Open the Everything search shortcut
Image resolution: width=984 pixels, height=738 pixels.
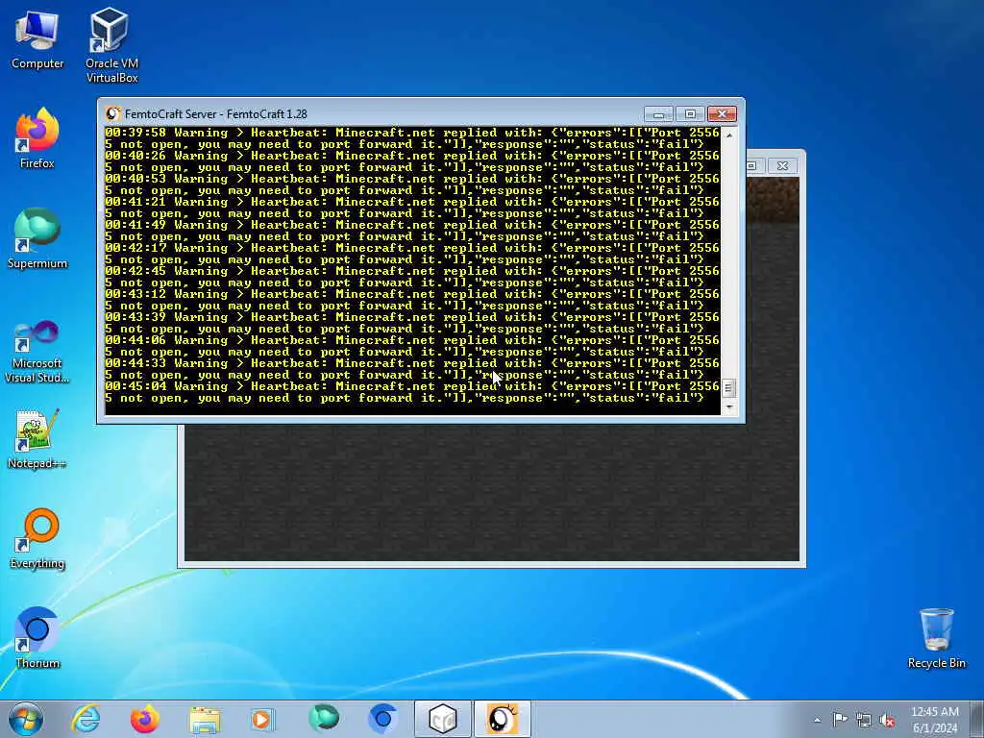[37, 538]
